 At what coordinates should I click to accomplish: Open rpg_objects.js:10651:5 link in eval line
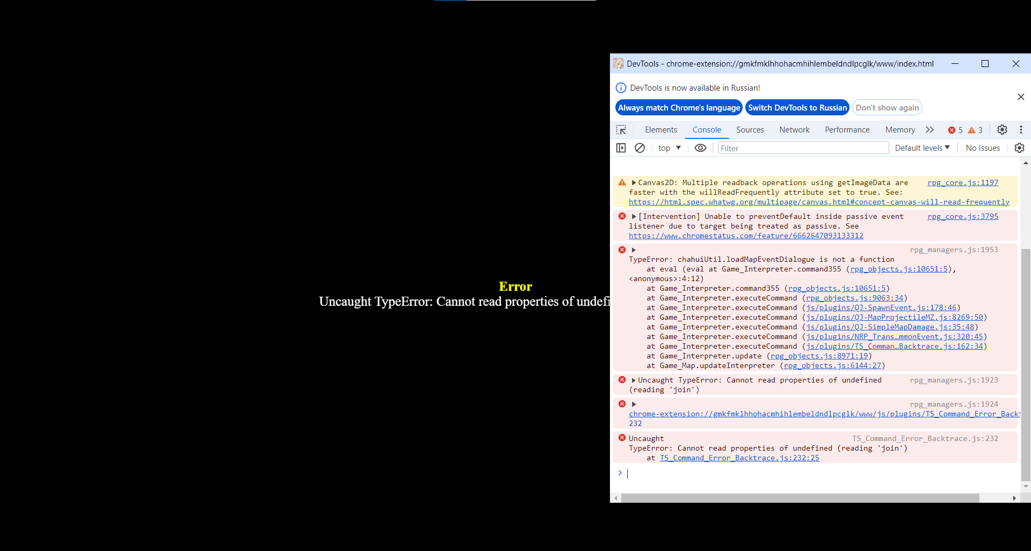pos(899,269)
